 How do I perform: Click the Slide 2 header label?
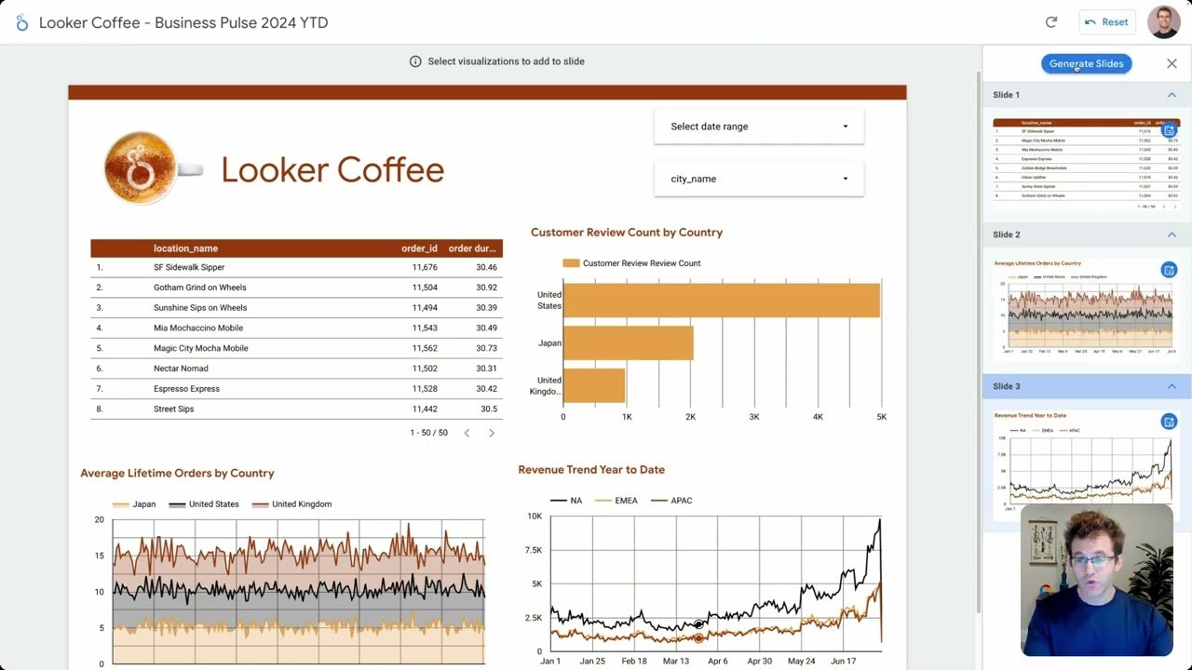pos(1006,234)
